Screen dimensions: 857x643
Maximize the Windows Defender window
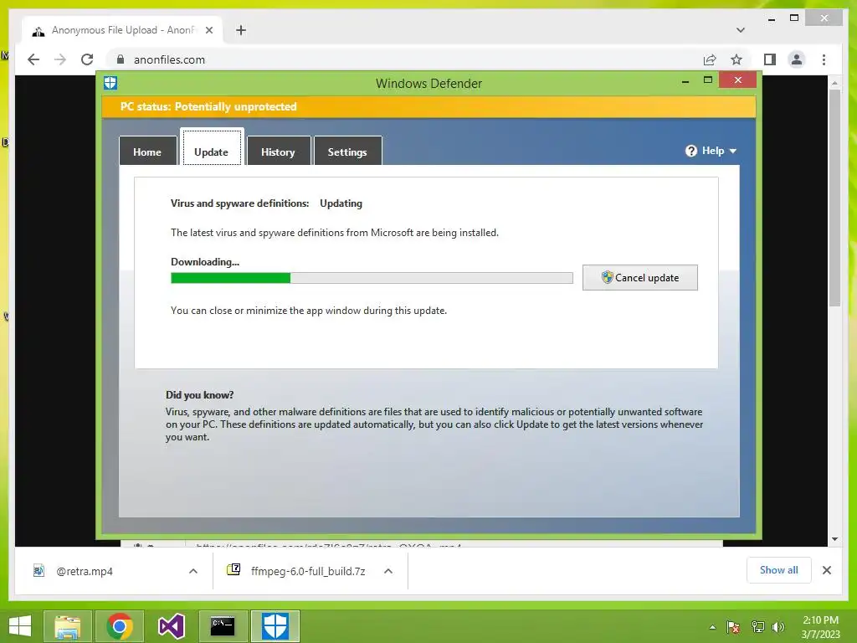click(708, 80)
